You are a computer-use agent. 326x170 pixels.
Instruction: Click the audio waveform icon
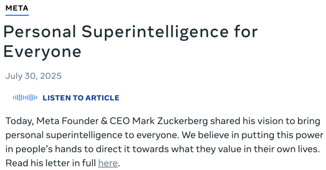tap(25, 98)
